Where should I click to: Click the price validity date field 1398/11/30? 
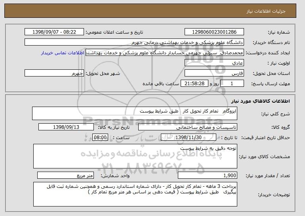click(189, 138)
